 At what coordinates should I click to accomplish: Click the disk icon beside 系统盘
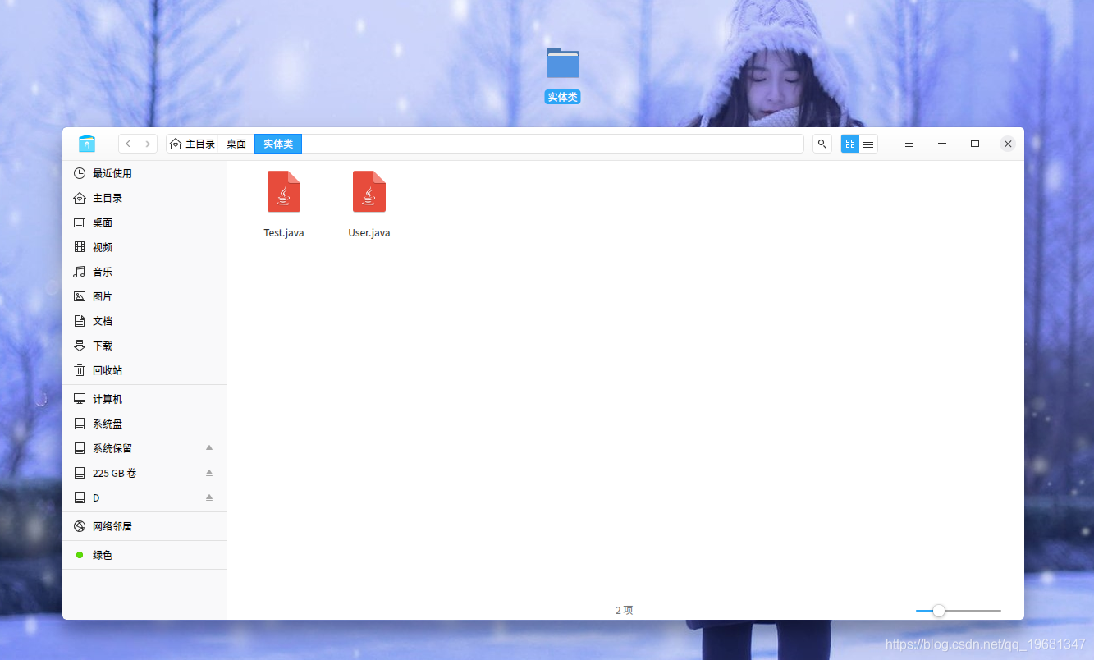tap(80, 424)
